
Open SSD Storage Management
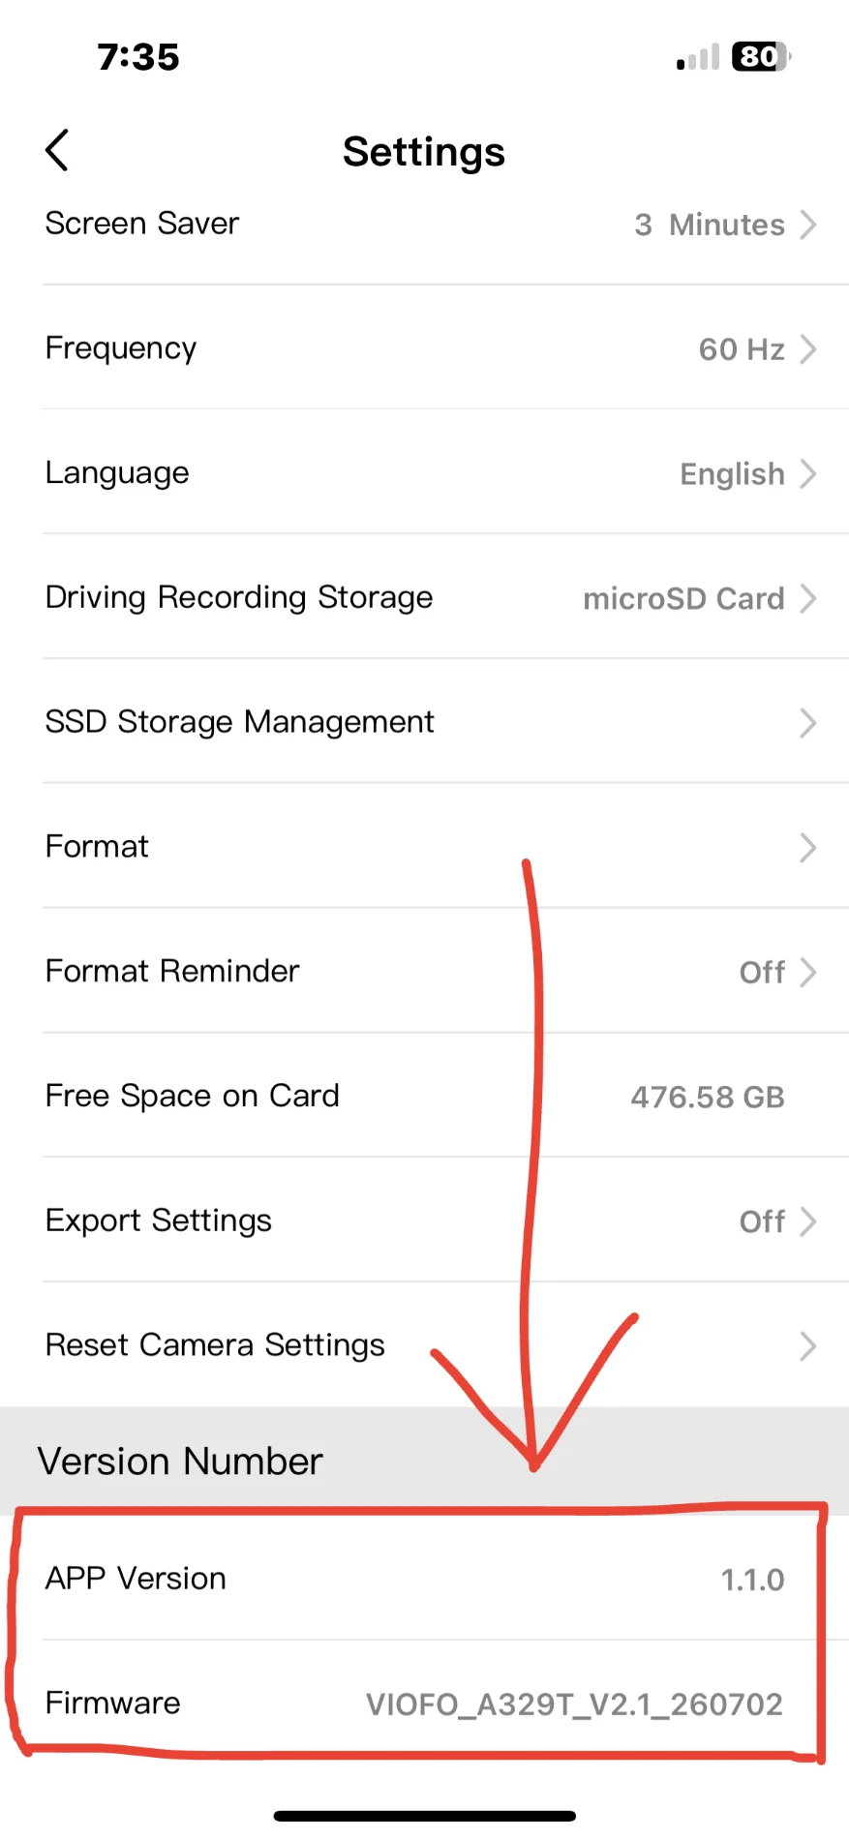[x=424, y=722]
